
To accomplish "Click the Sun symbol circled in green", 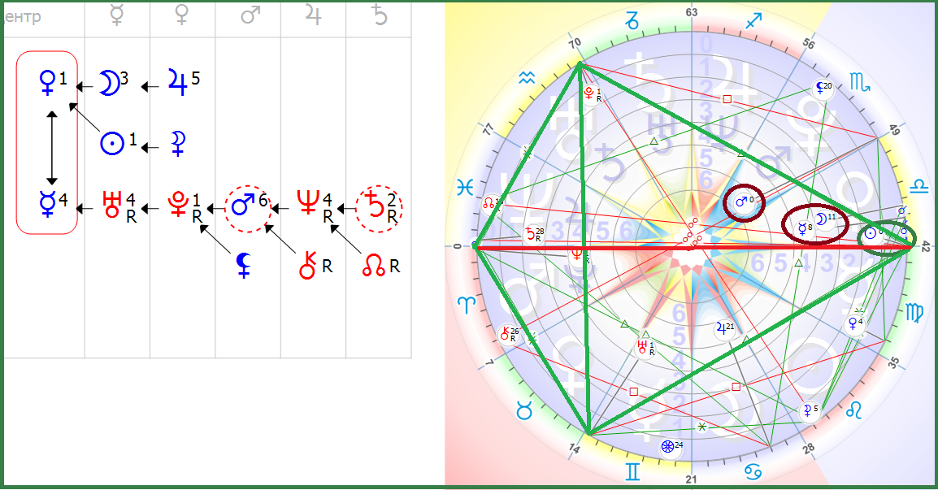I will point(871,233).
